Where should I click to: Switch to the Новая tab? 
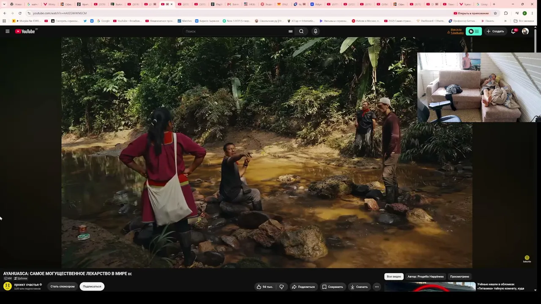pyautogui.click(x=16, y=4)
